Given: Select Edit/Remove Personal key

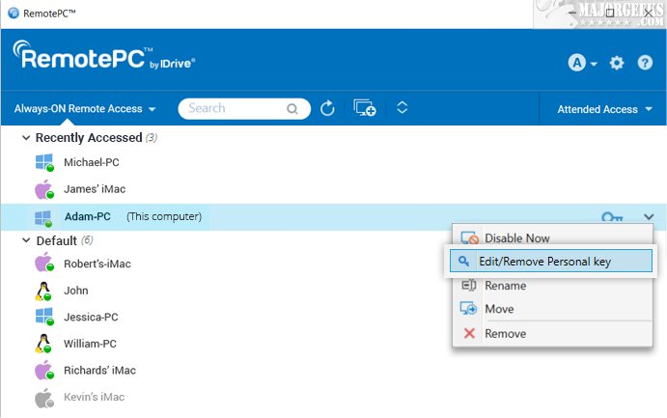Looking at the screenshot, I should 551,261.
